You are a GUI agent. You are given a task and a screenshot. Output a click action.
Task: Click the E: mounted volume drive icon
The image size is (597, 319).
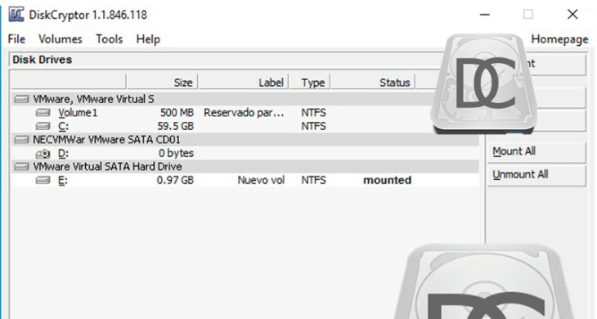43,180
